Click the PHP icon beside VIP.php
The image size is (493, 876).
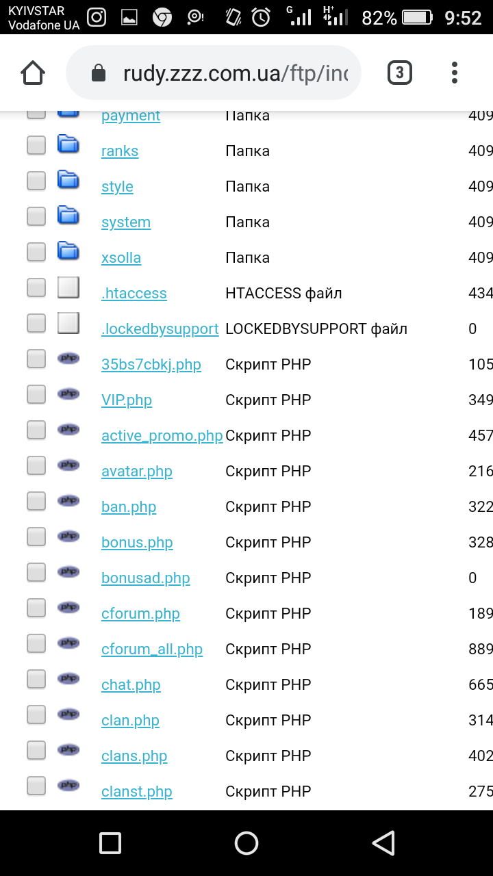pos(68,394)
